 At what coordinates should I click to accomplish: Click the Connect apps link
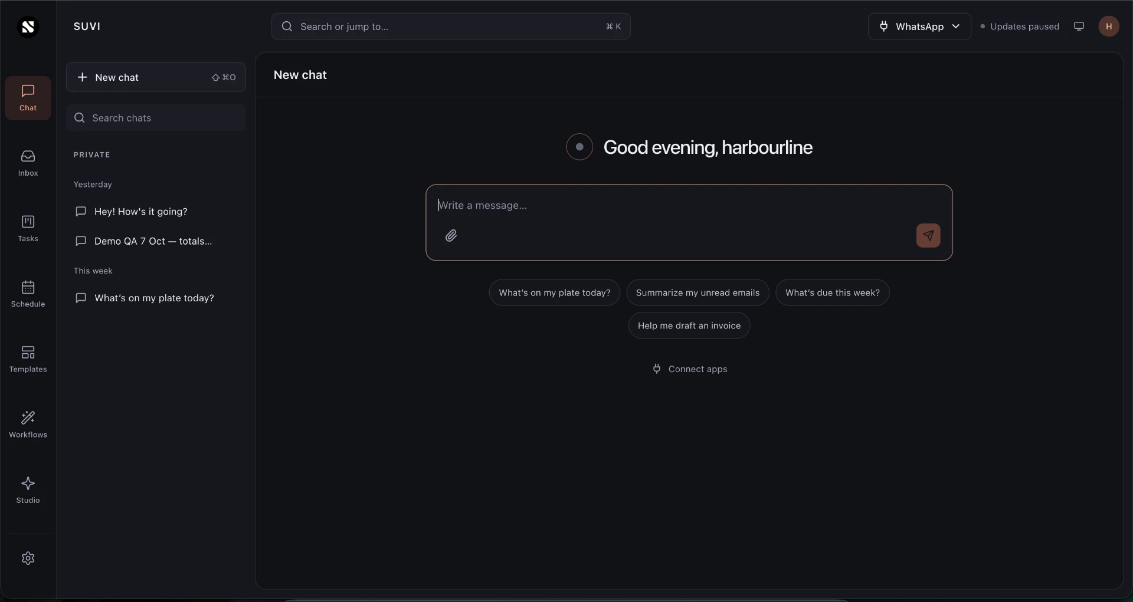tap(689, 369)
